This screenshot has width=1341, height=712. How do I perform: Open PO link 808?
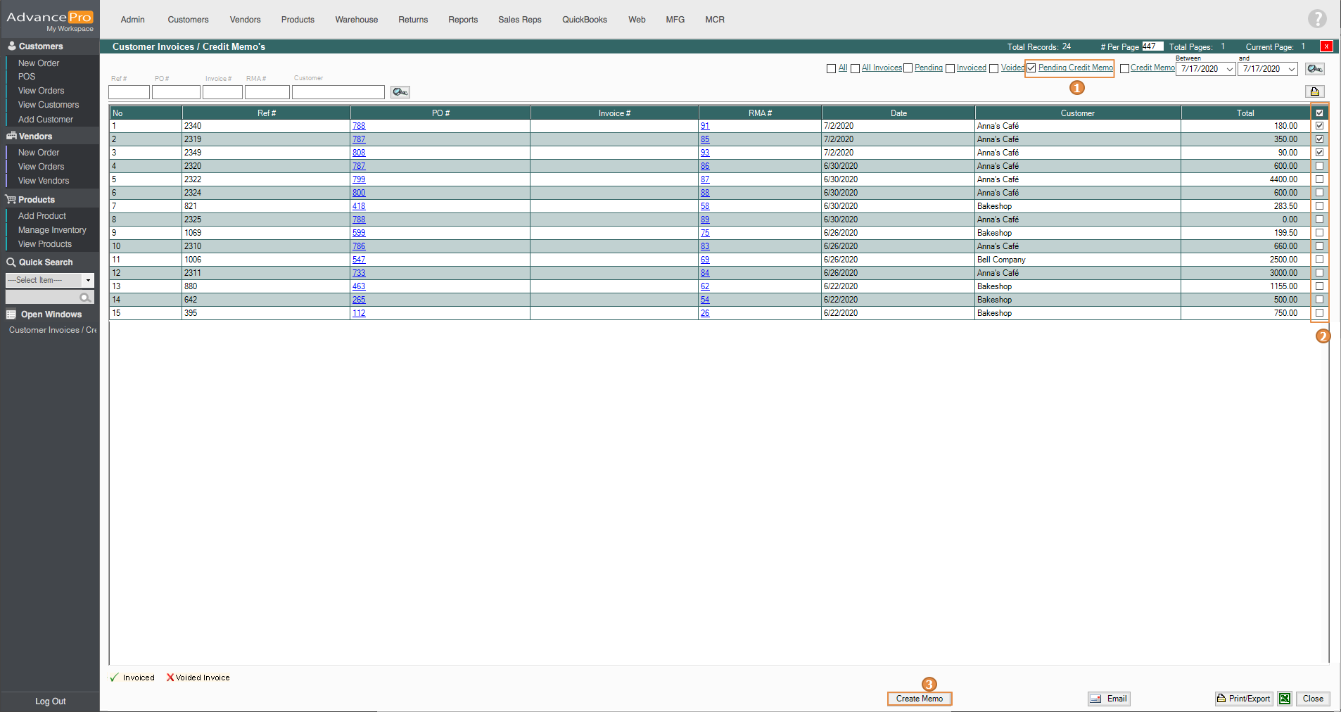[359, 153]
